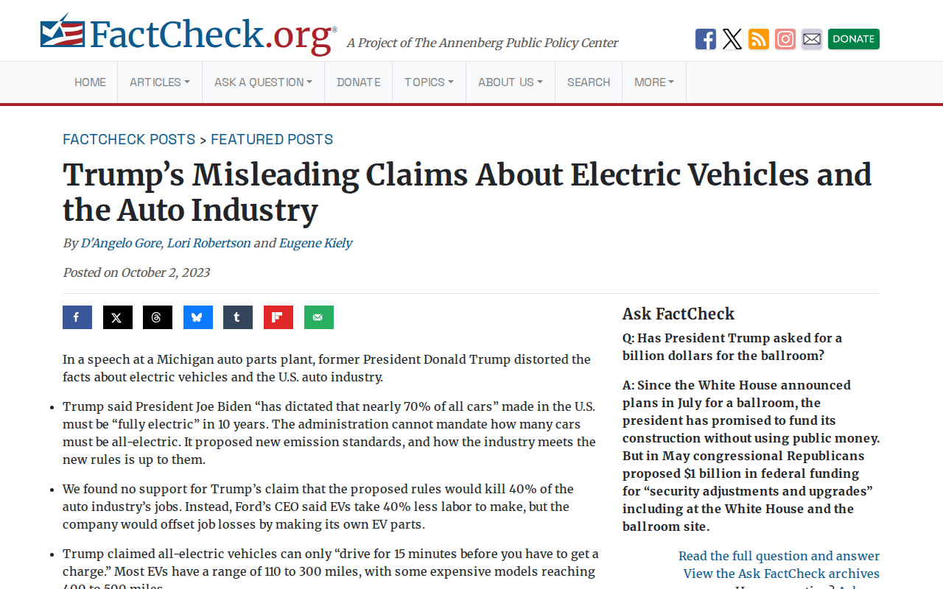The image size is (943, 589).
Task: Click the FactCheck.org logo
Action: pos(189,34)
